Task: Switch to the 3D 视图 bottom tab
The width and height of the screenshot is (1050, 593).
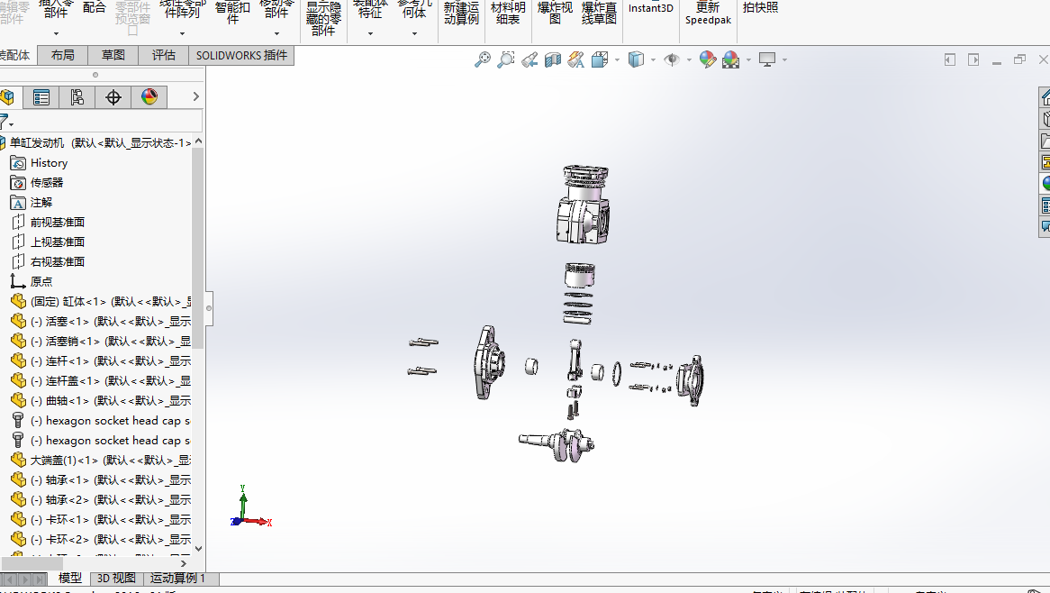Action: click(116, 579)
